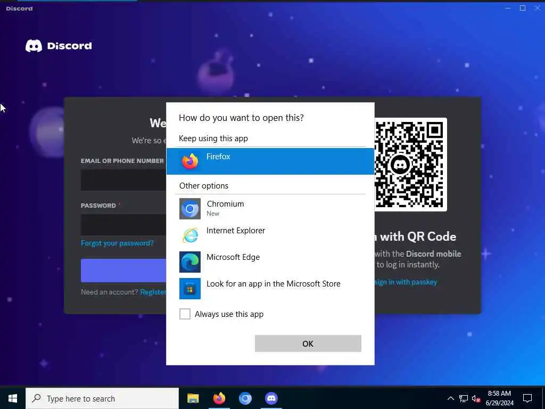The height and width of the screenshot is (409, 545).
Task: Click the Microsoft Store icon
Action: click(190, 288)
